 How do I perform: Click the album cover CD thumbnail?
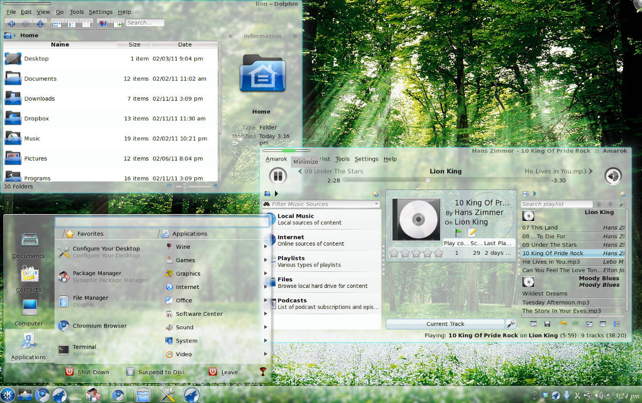(x=416, y=219)
